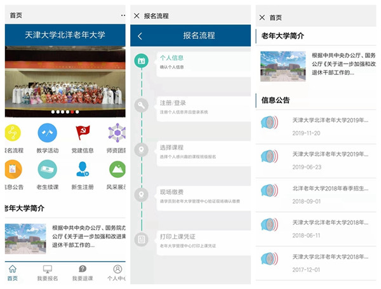This screenshot has height=289, width=381.
Task: Switch to the 我要报名 bottom tab
Action: 48,273
